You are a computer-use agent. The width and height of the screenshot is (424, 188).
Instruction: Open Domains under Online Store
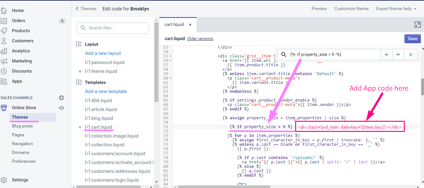(20, 152)
